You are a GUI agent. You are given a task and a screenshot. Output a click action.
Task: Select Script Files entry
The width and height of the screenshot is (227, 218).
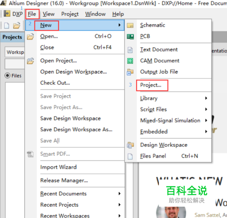[168, 109]
